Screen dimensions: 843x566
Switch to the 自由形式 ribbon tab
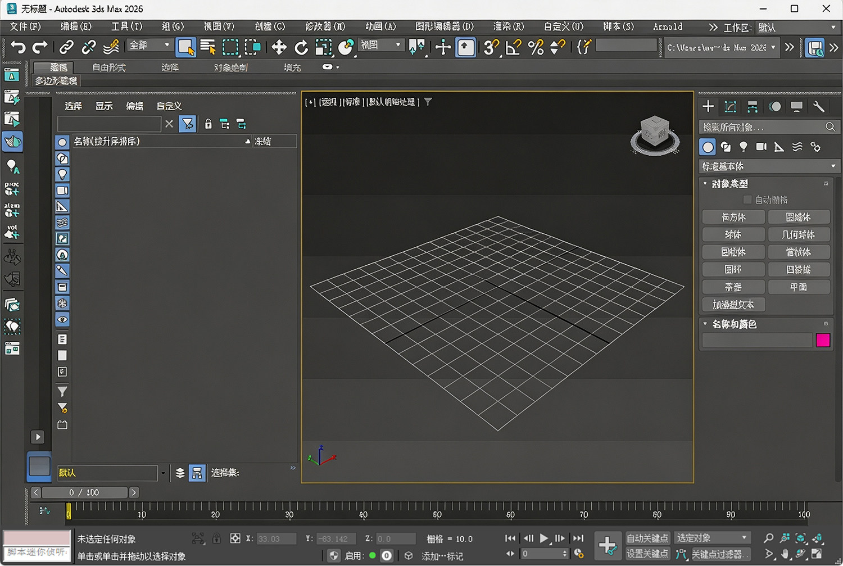coord(109,67)
